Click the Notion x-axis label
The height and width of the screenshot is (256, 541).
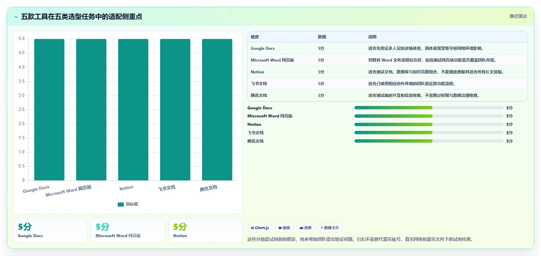point(126,188)
